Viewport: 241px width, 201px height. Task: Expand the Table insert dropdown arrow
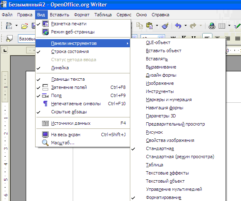pos(229,25)
